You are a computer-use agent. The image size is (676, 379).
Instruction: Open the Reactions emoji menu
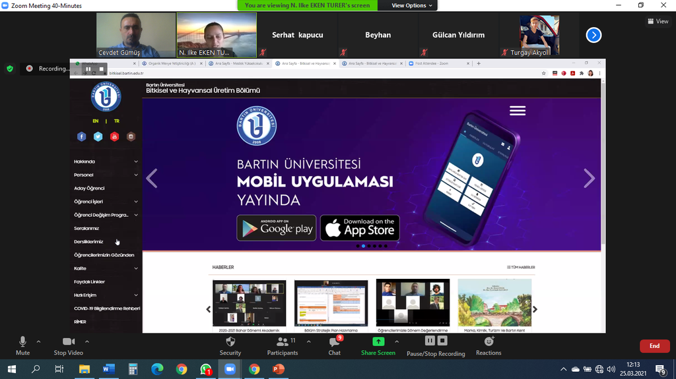point(489,346)
